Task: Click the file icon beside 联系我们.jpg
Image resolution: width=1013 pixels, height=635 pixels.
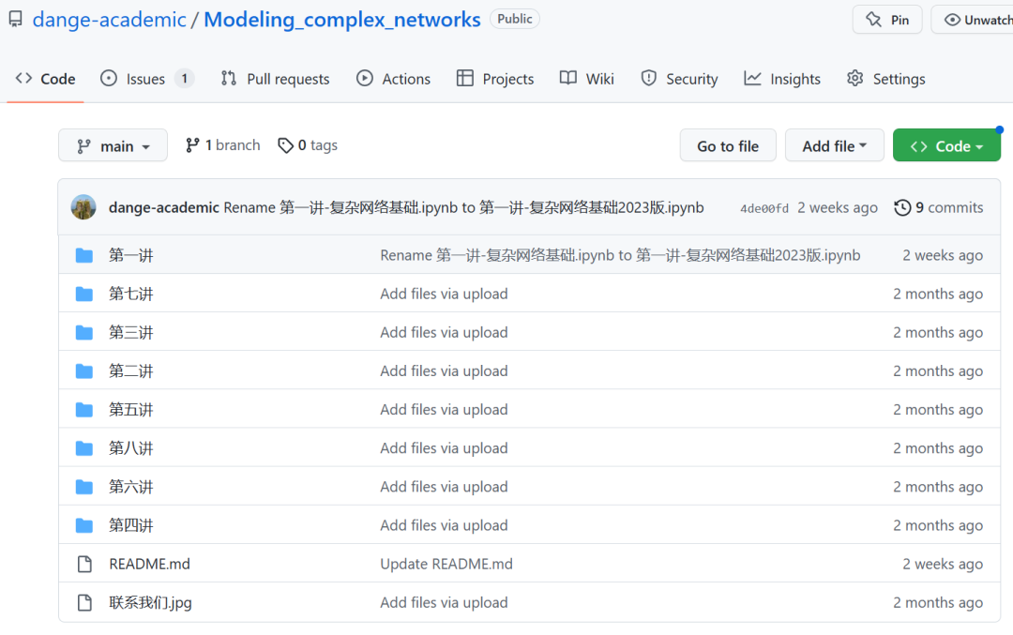Action: (83, 602)
